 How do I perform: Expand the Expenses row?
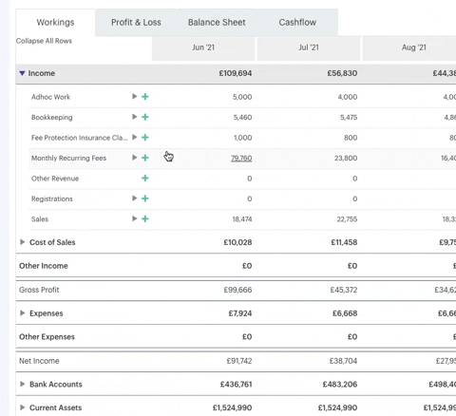[22, 313]
